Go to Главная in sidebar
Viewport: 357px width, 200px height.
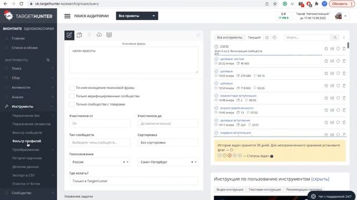[18, 38]
